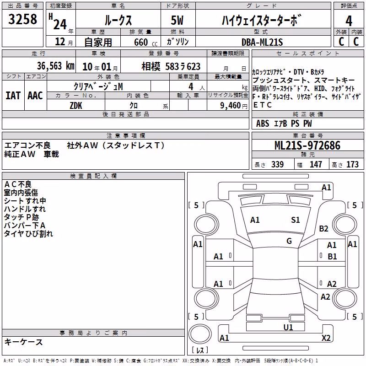The width and height of the screenshot is (366, 366).
Task: Click the lot number 3258
Action: [x=22, y=19]
